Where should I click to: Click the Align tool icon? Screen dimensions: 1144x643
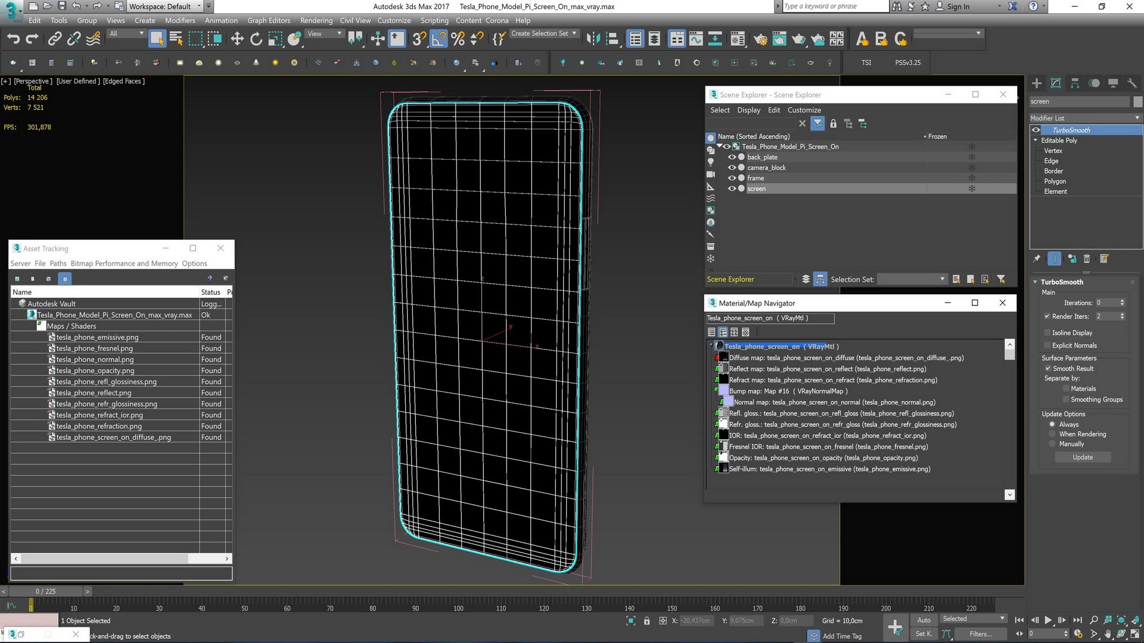[612, 39]
